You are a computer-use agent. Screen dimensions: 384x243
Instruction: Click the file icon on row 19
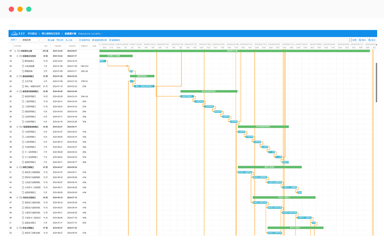click(23, 61)
